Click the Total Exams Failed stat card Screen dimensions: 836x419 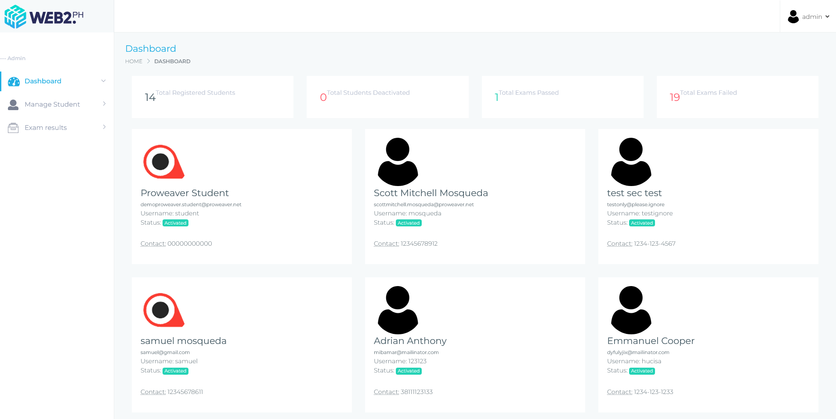737,97
